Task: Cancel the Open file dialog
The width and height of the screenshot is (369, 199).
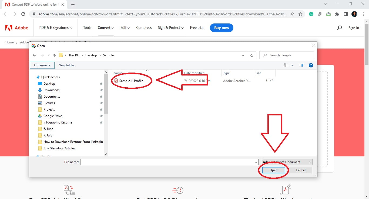Action: tap(301, 170)
